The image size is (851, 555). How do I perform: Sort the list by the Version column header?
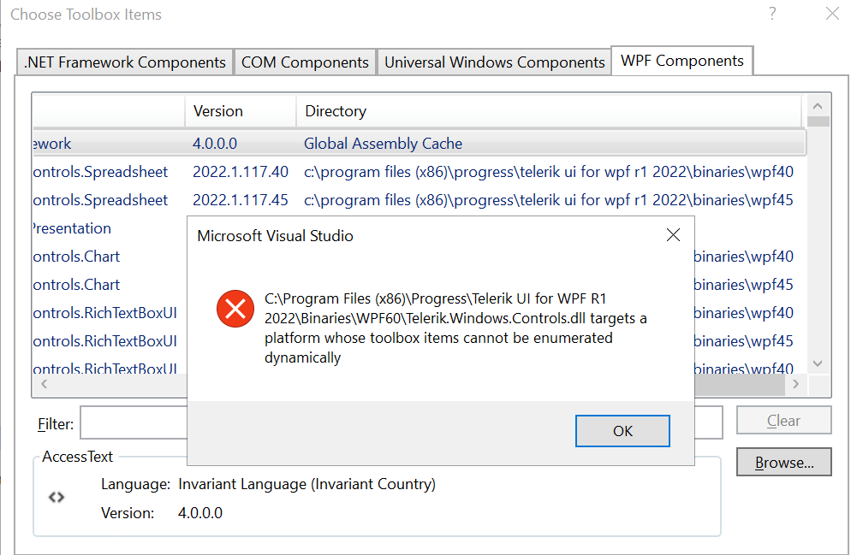218,111
